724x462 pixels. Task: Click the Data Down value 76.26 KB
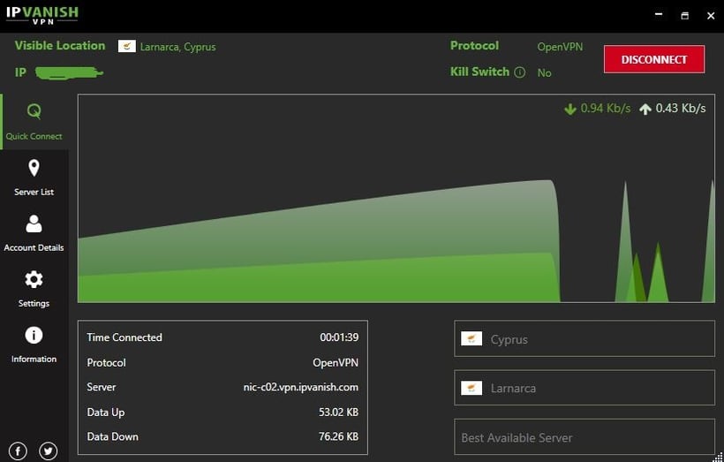pyautogui.click(x=338, y=436)
